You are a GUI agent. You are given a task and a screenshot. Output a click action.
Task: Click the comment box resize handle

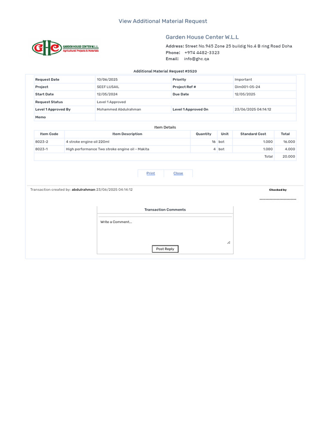tap(229, 242)
